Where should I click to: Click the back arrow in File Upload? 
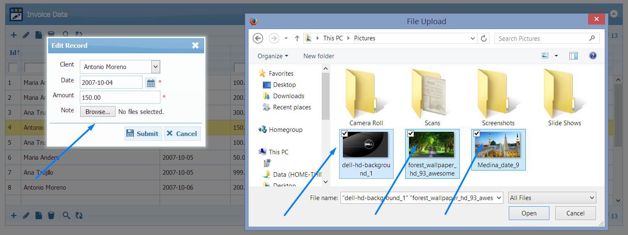(x=258, y=38)
